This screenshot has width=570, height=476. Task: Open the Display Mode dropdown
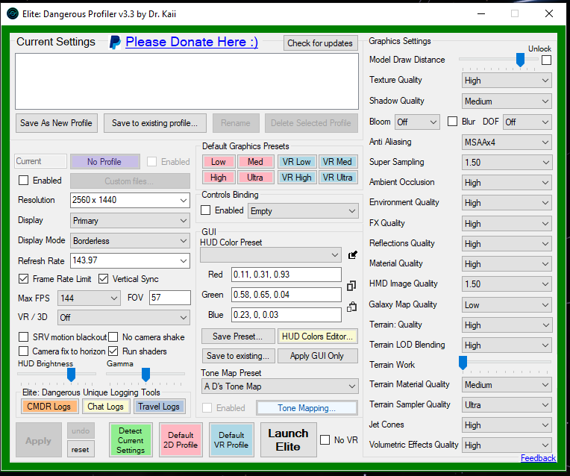coord(130,241)
